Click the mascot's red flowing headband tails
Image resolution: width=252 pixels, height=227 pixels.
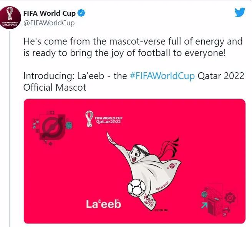coord(169,148)
